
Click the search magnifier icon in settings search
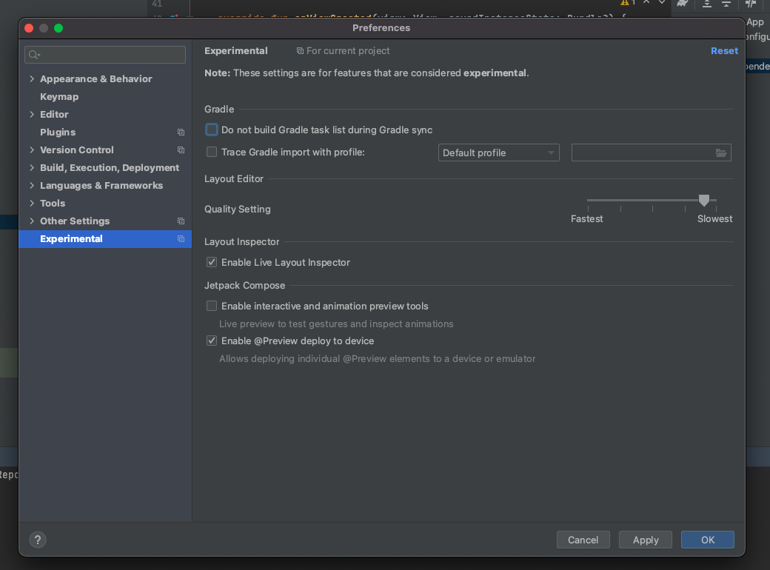[33, 55]
